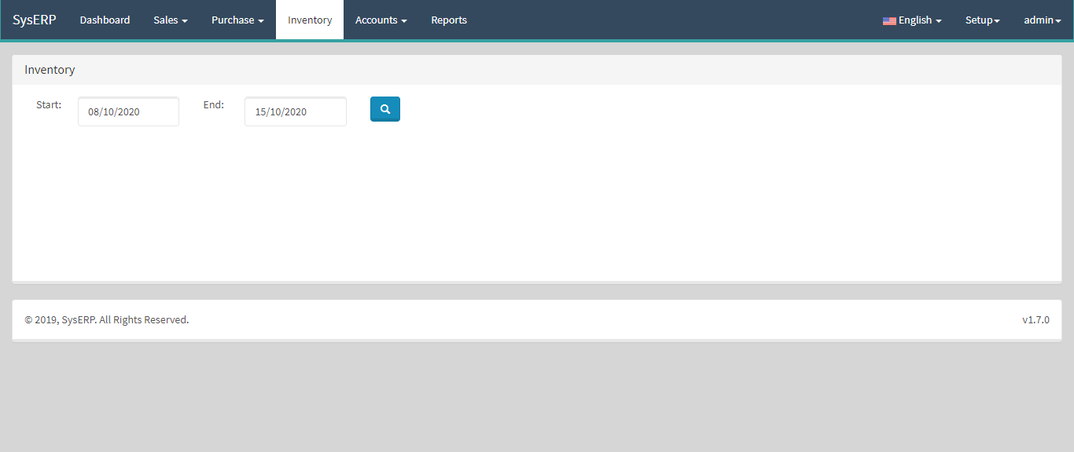
Task: Click the Inventory panel heading
Action: (x=50, y=70)
